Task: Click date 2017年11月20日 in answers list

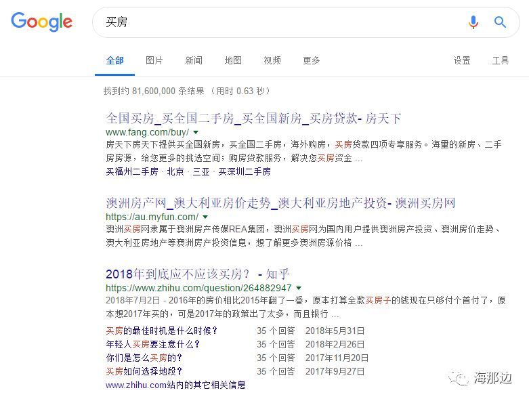Action: pos(337,358)
